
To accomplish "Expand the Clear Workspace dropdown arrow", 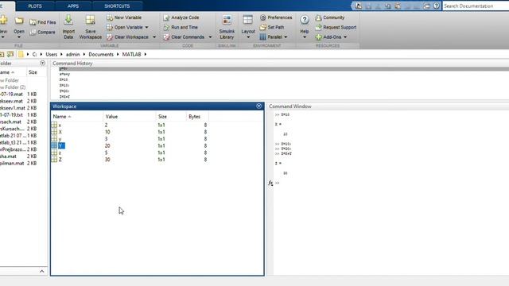I will click(x=154, y=37).
